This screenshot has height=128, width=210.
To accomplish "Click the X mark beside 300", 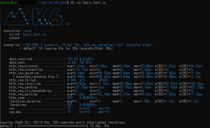I will 100,80.
